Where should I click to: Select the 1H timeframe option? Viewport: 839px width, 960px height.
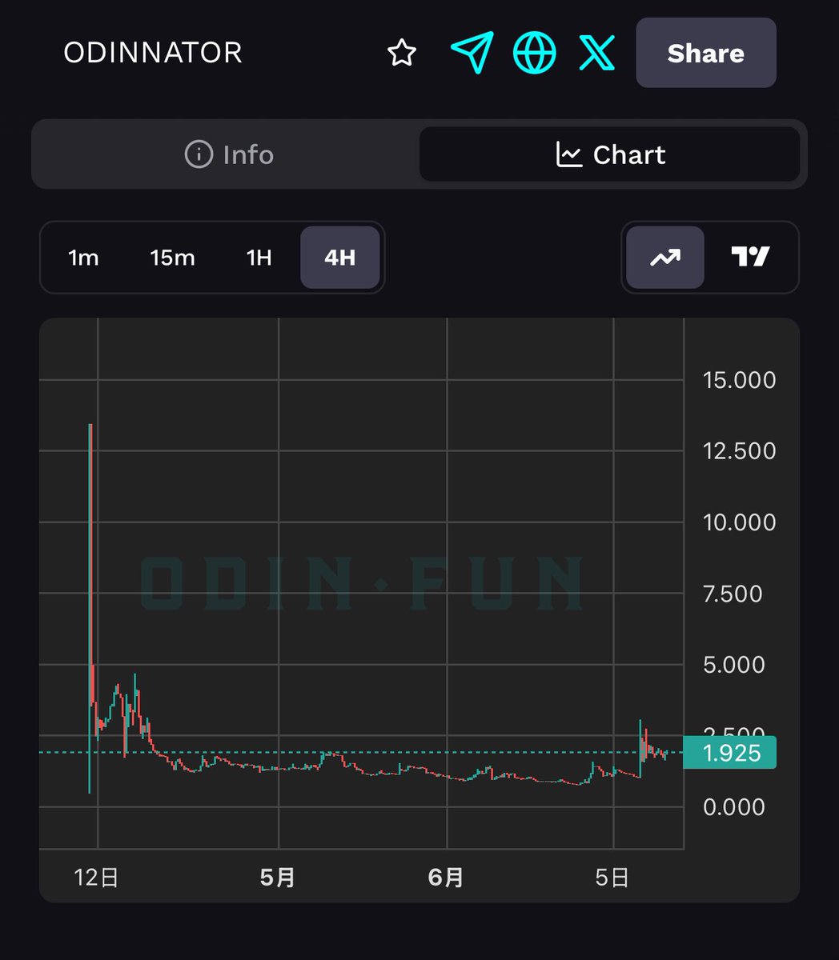(x=258, y=258)
